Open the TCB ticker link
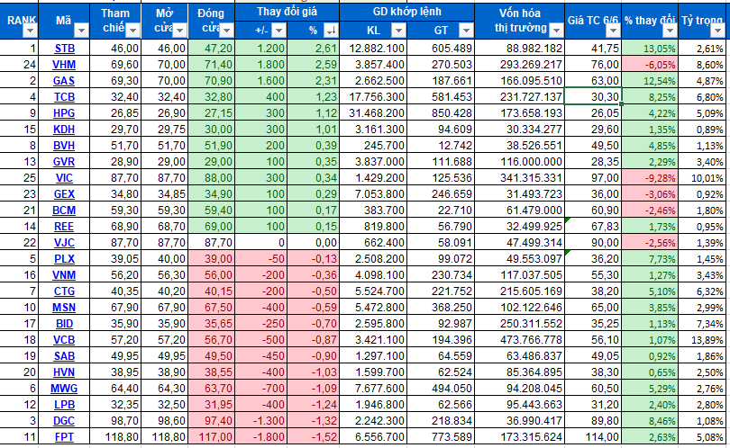 pos(64,97)
